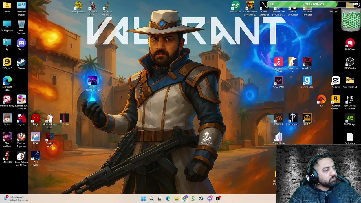Open Microsoft Edge desktop shortcut
The width and height of the screenshot is (361, 203).
point(7,84)
